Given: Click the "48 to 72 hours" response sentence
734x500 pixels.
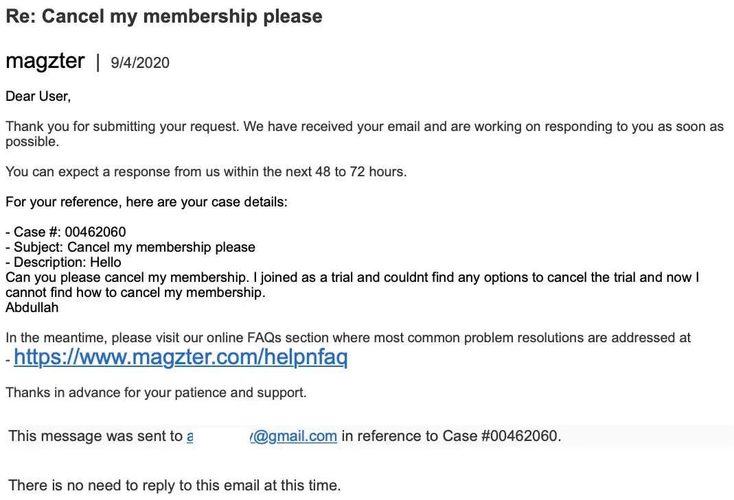Looking at the screenshot, I should coord(206,171).
